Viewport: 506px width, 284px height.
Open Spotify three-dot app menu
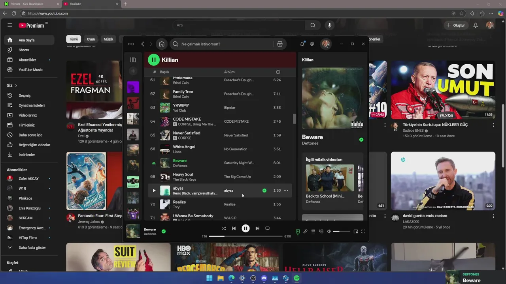[x=131, y=44]
